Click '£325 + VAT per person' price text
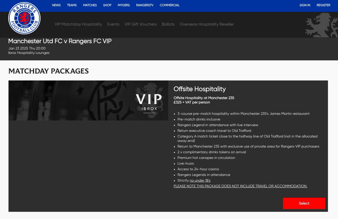The height and width of the screenshot is (219, 338). [192, 102]
